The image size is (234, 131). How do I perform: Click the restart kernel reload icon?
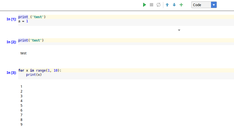click(159, 5)
